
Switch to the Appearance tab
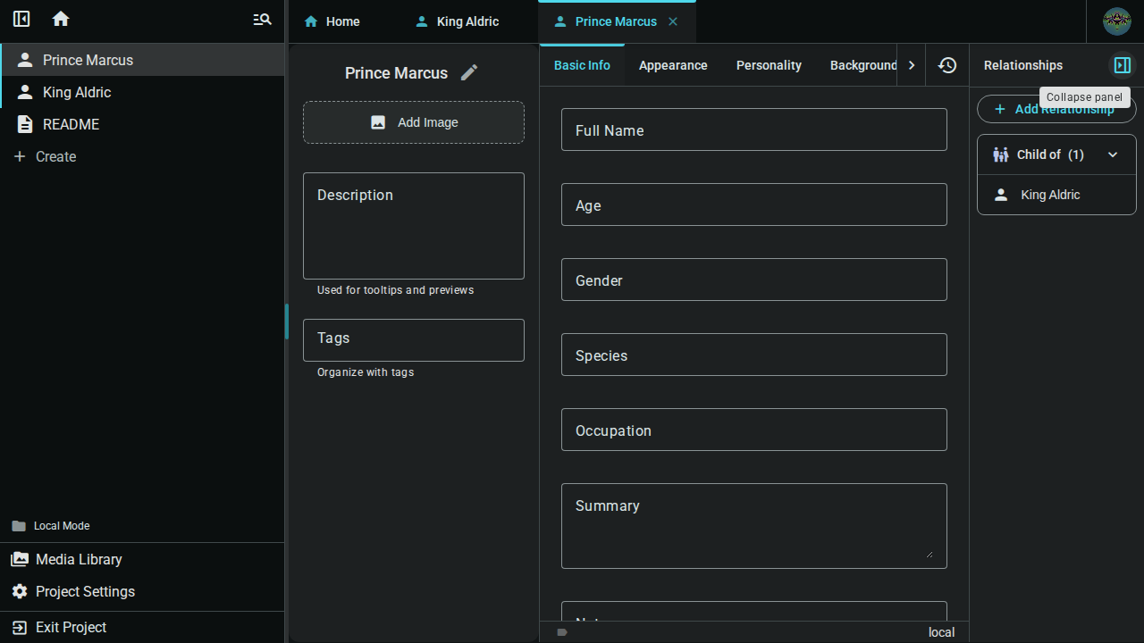pyautogui.click(x=673, y=65)
